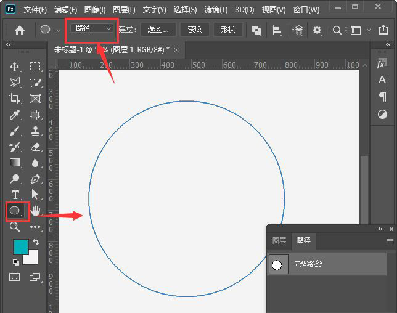Swap foreground and background colors
The height and width of the screenshot is (313, 397).
point(35,242)
